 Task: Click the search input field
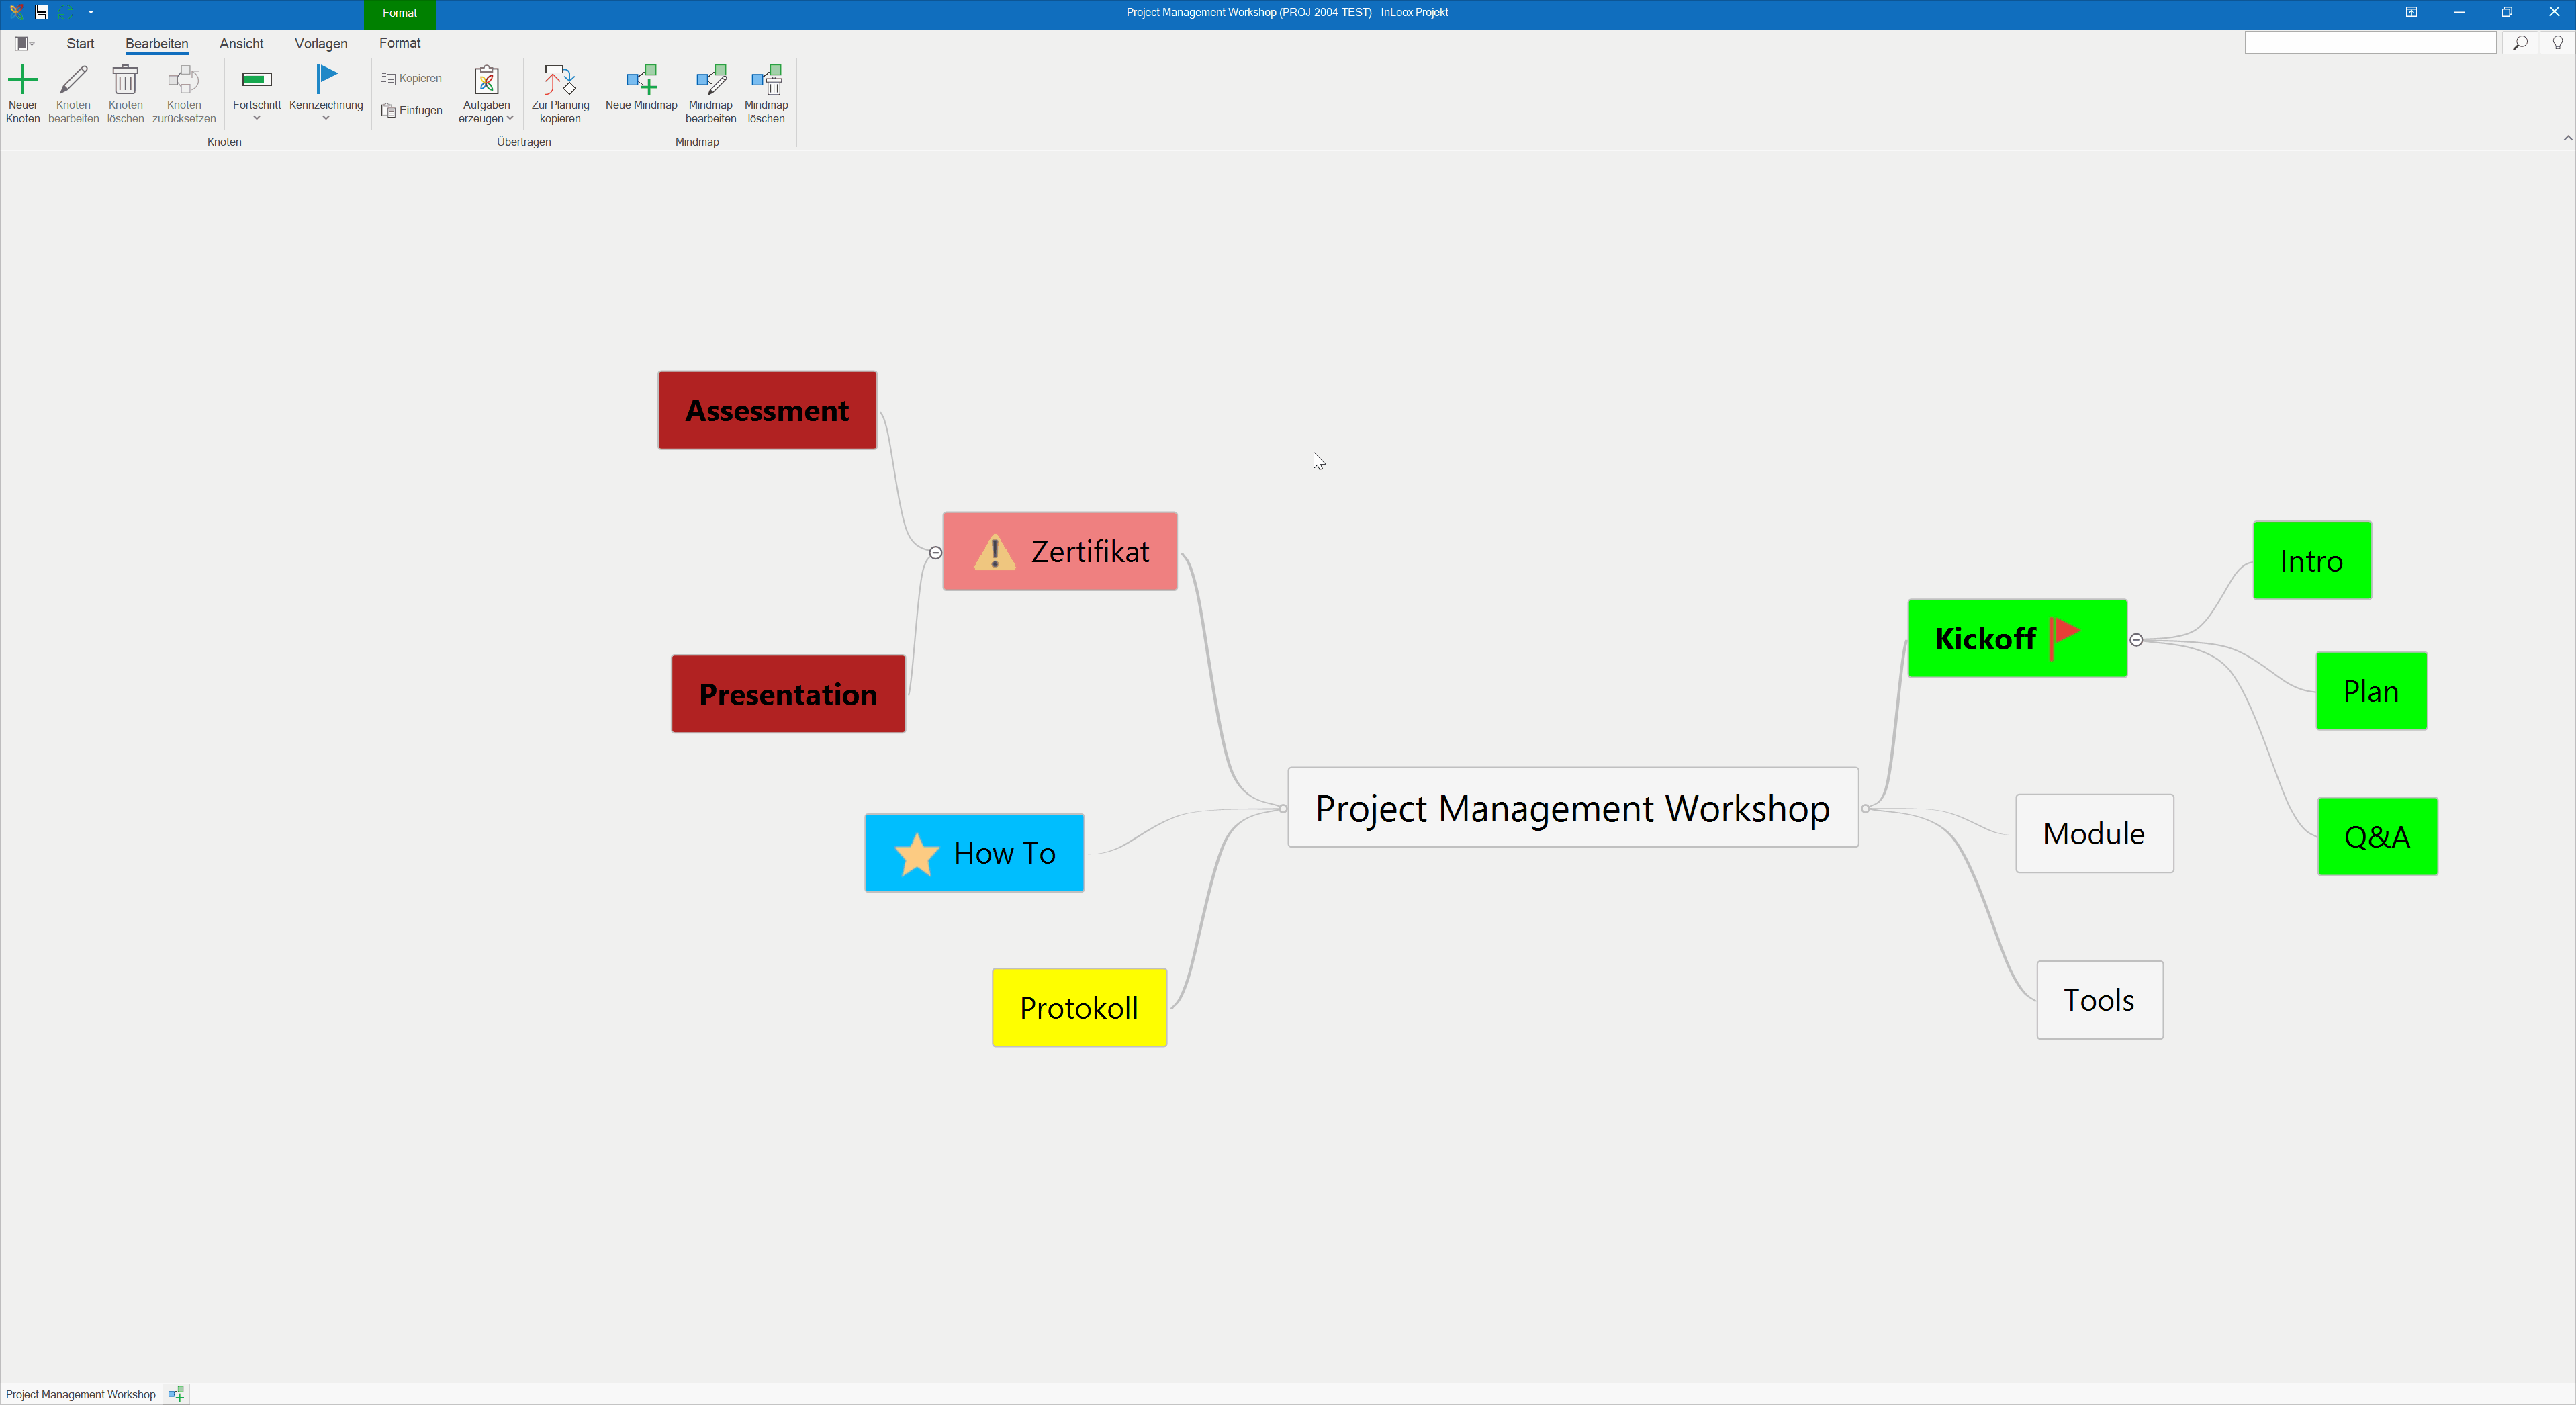tap(2370, 43)
